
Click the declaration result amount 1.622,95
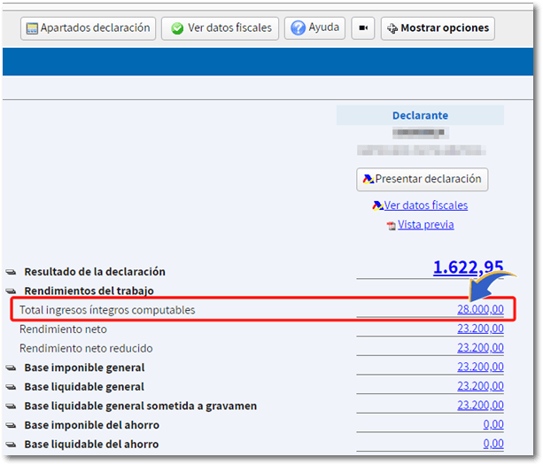coord(468,267)
